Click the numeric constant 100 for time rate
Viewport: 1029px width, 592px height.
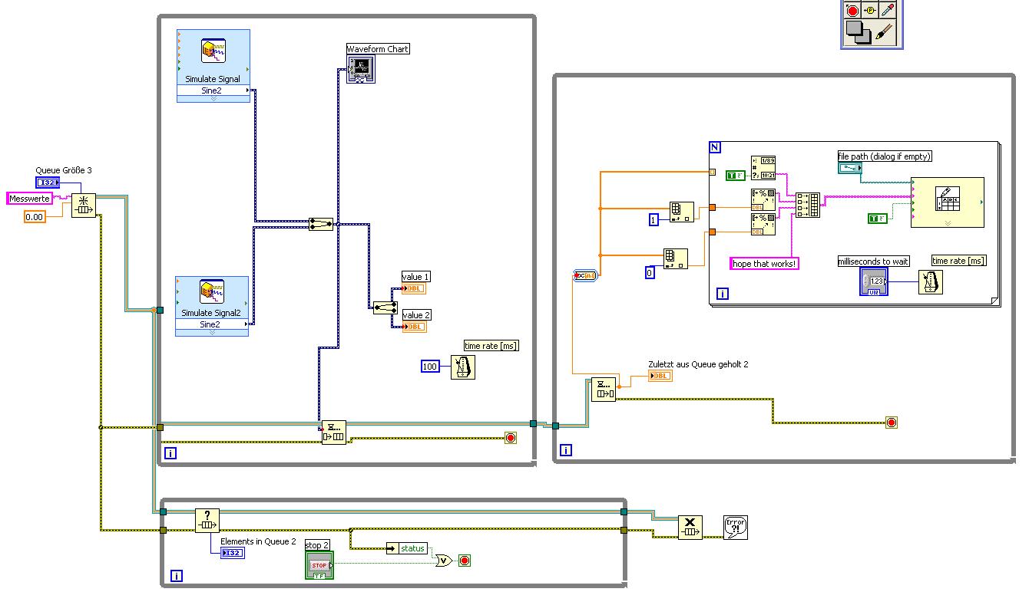pyautogui.click(x=430, y=367)
